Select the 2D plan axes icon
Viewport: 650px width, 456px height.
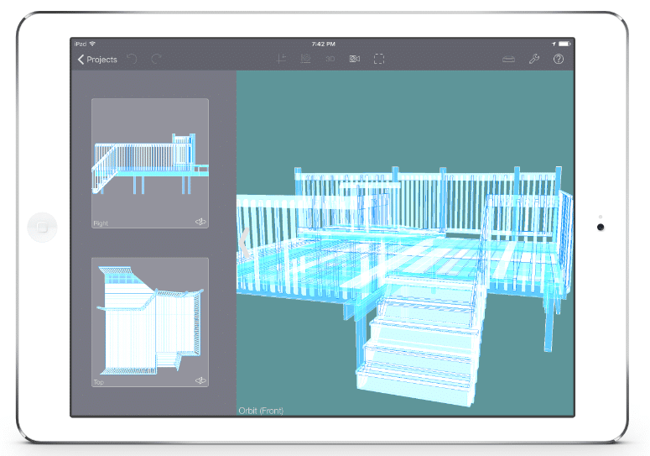click(x=282, y=59)
